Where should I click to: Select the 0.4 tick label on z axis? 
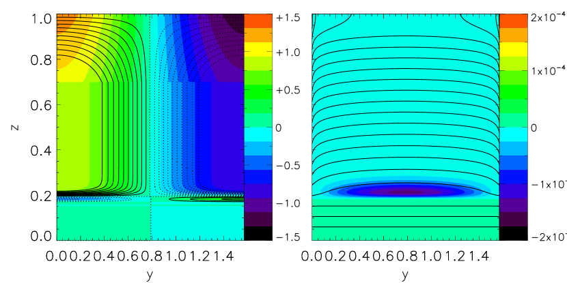click(40, 150)
